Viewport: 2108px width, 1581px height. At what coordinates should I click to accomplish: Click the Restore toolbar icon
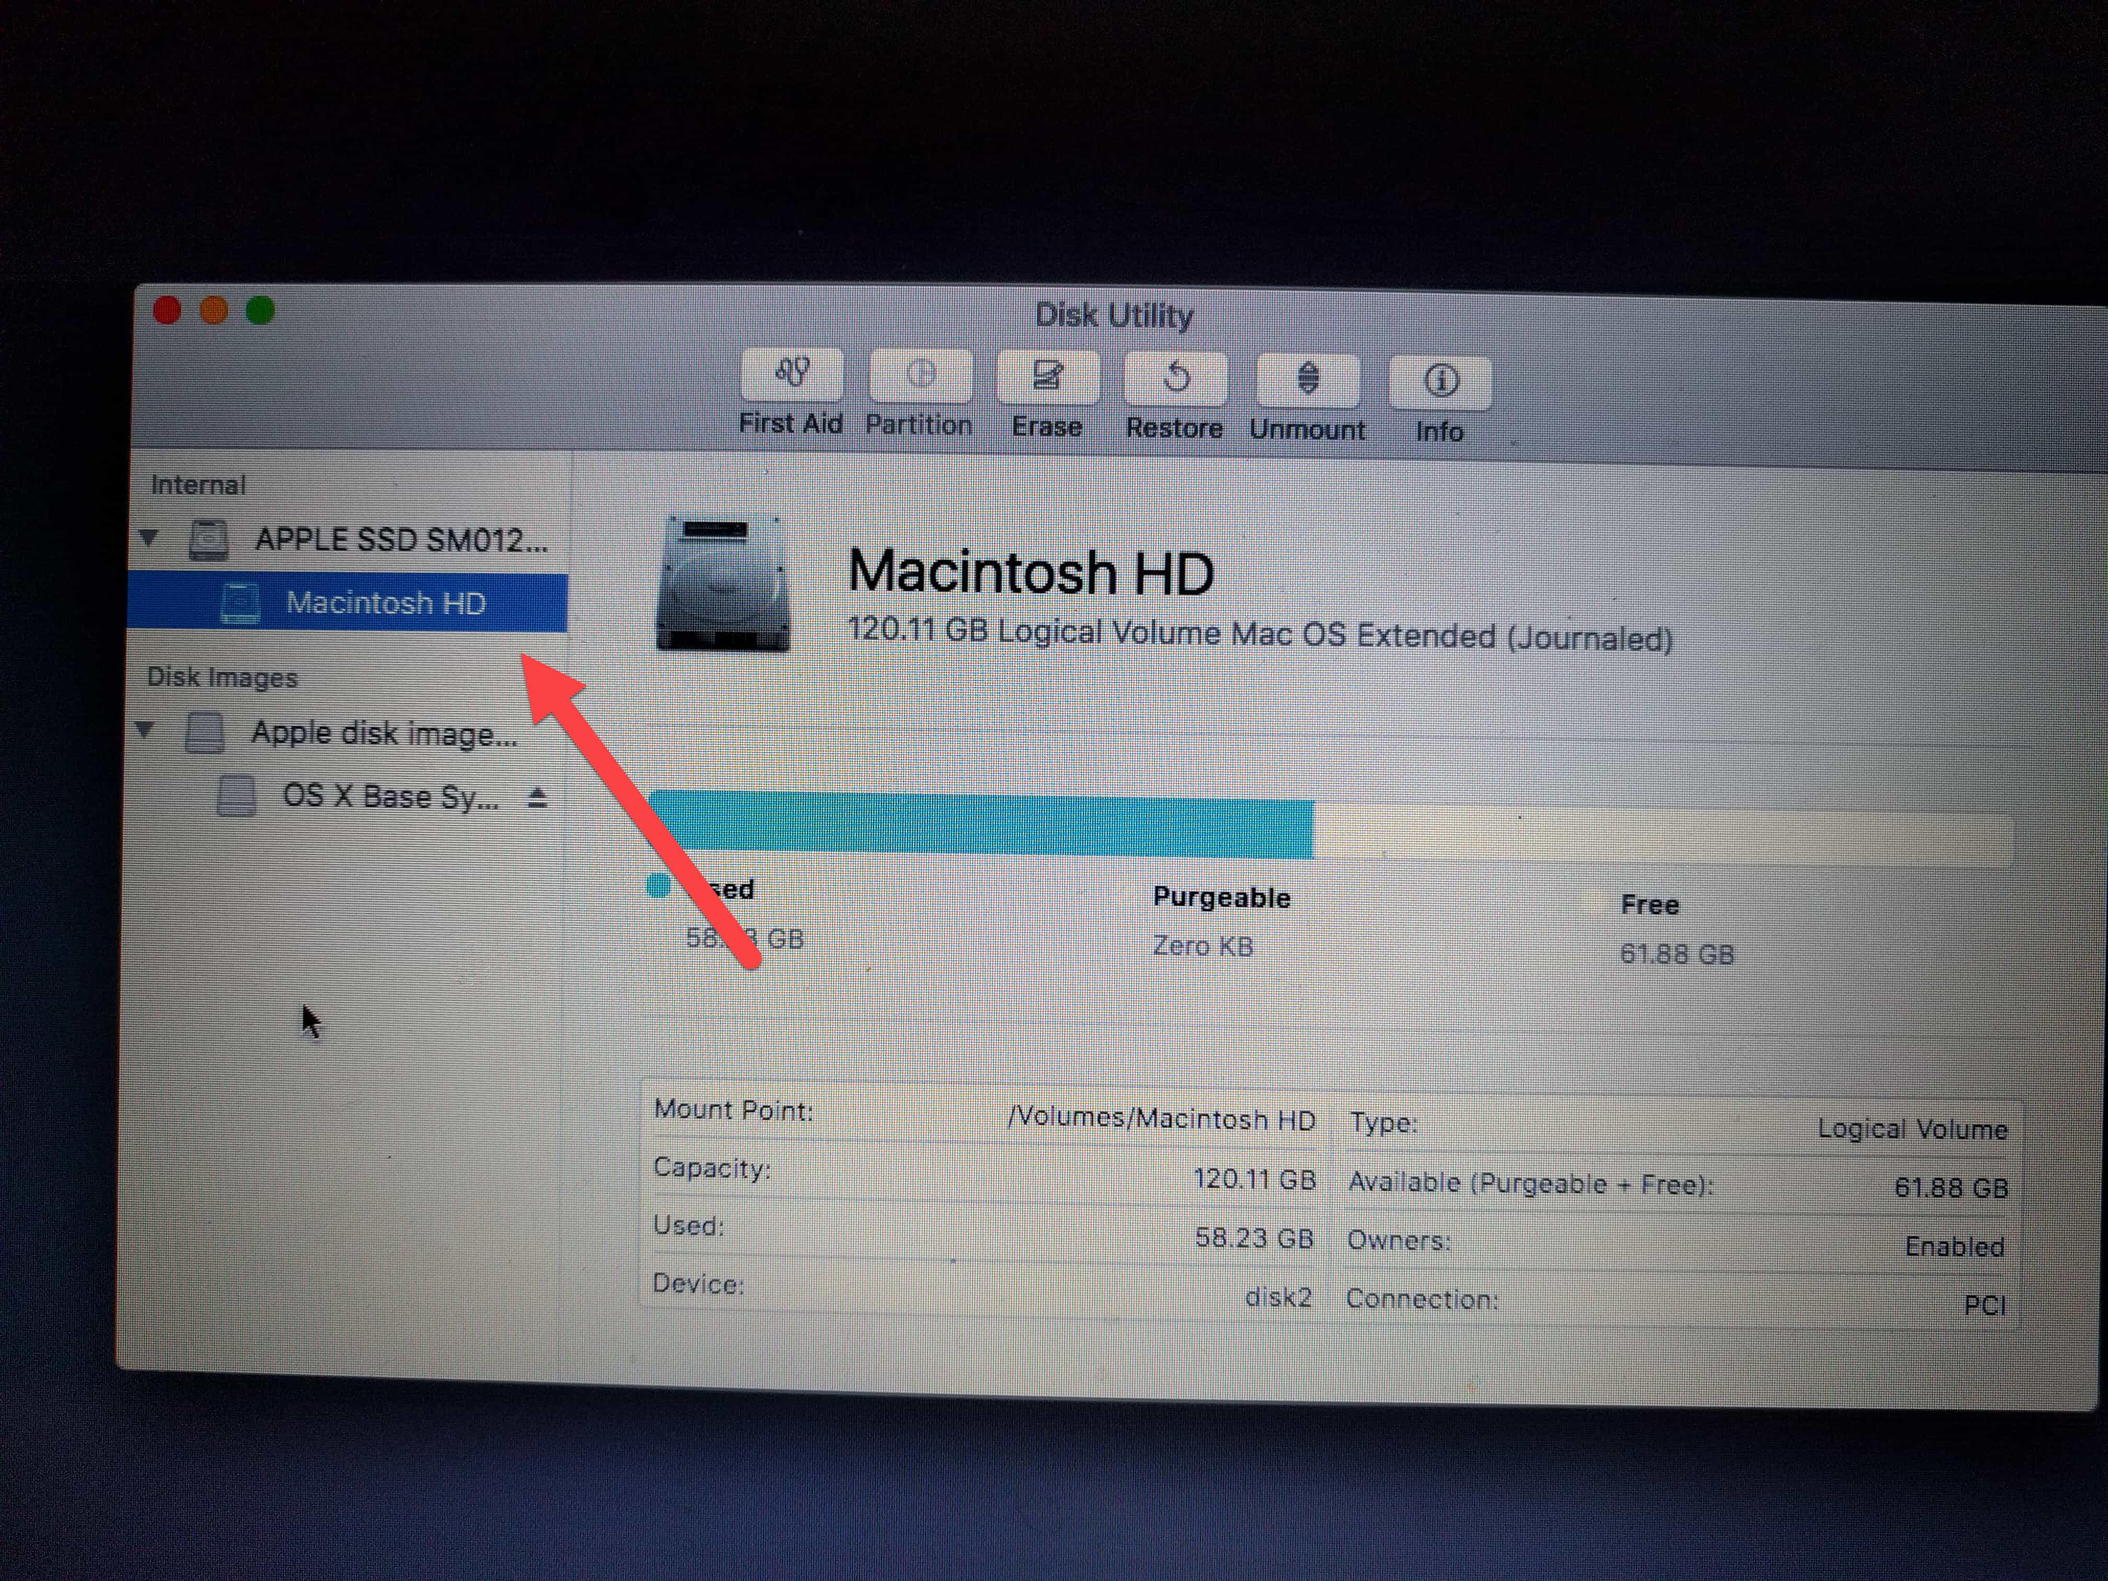(1175, 379)
